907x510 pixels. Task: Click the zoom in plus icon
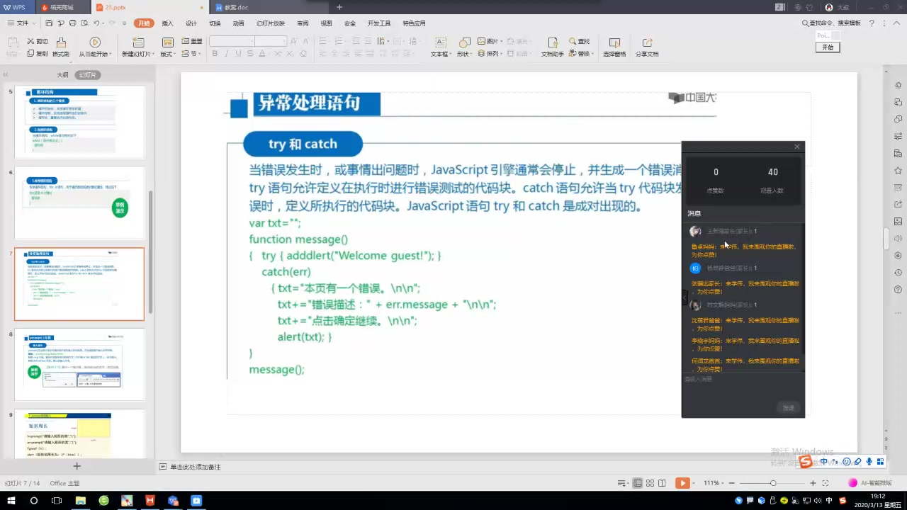[x=813, y=483]
